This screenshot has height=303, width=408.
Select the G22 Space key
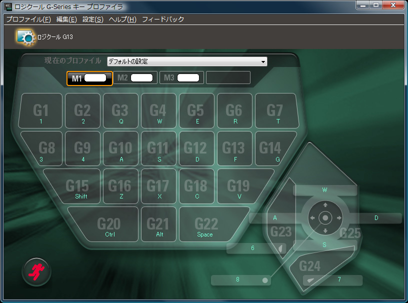click(206, 227)
